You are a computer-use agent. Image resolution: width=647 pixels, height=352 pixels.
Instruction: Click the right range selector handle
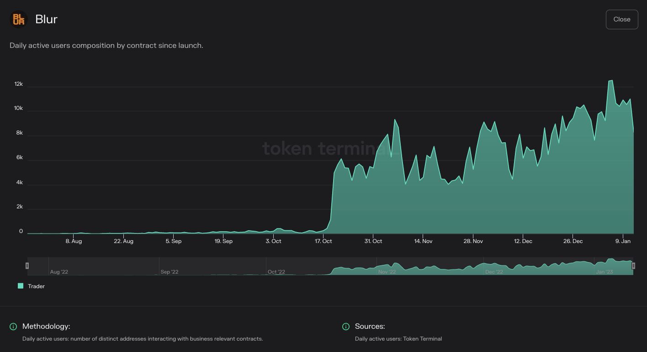[x=633, y=265]
